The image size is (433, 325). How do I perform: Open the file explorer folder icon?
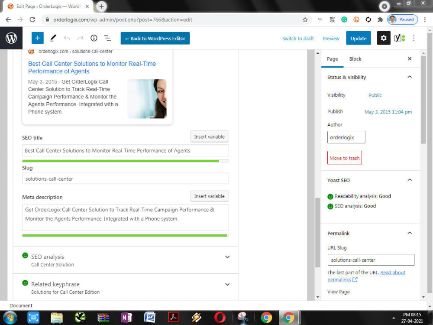[x=57, y=318]
